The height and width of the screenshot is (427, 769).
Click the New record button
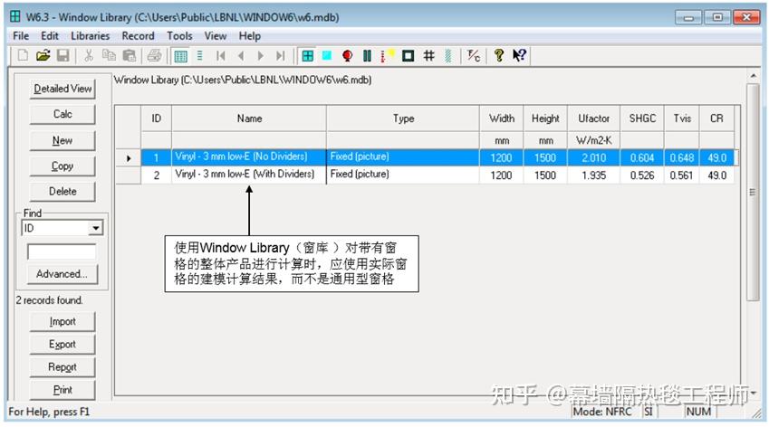tap(62, 140)
